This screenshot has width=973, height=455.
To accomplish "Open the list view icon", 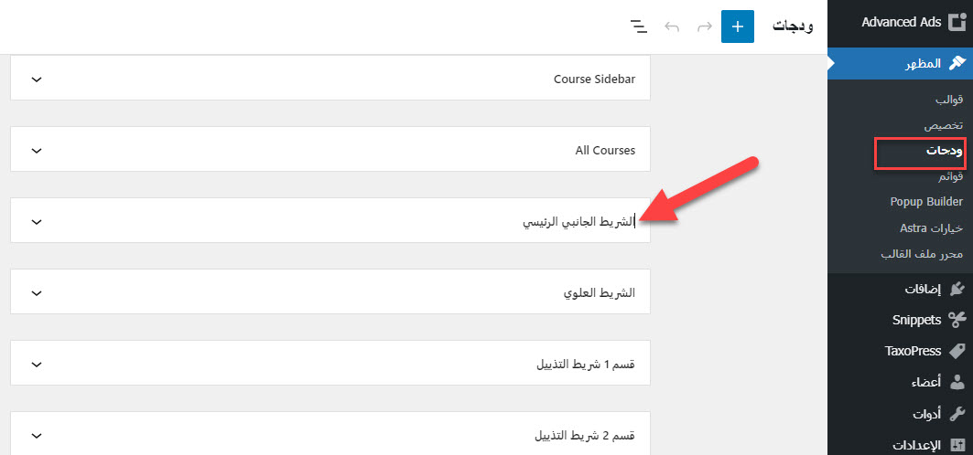I will [x=639, y=26].
